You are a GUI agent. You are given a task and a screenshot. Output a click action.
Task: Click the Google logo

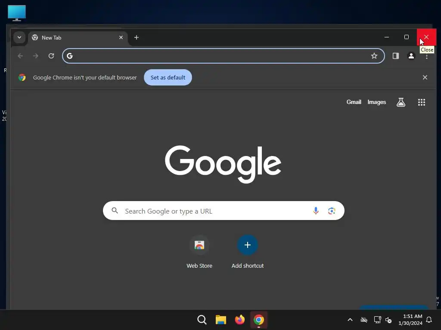coord(223,164)
